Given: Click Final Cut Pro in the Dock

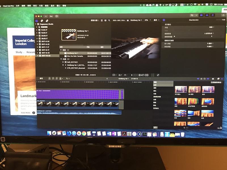Looking at the screenshot, I should coord(155,134).
